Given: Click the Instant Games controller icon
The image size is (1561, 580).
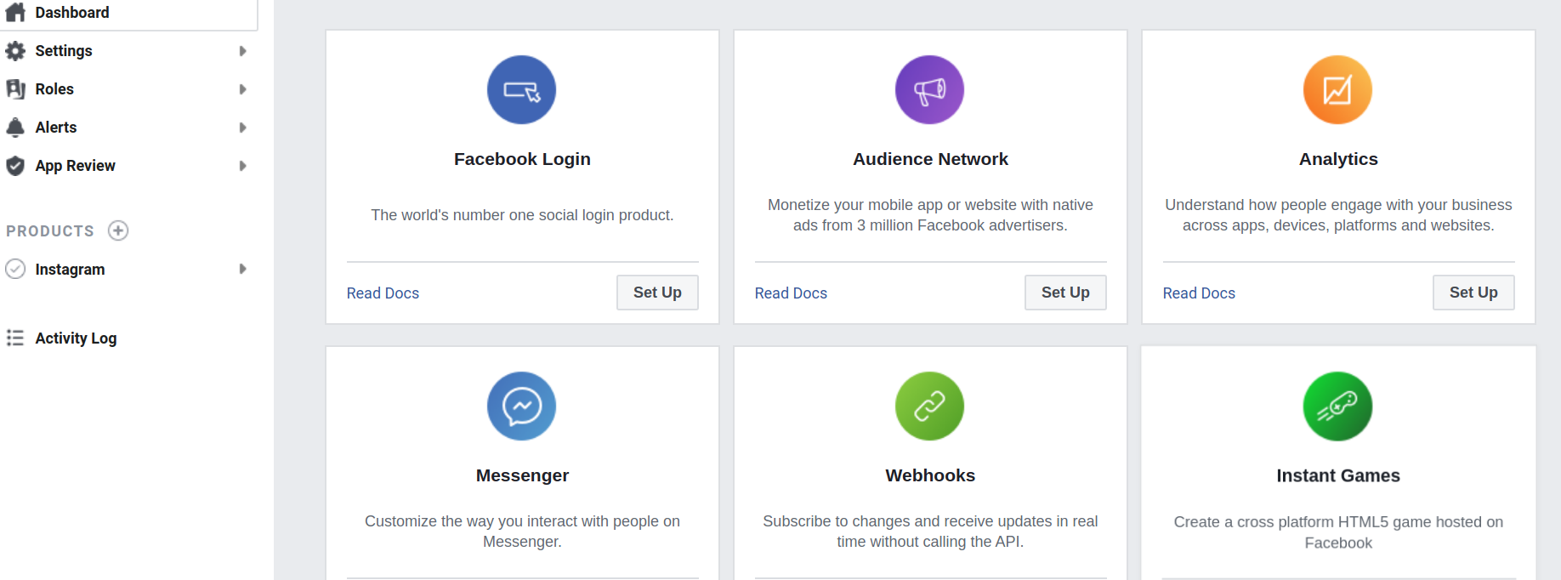Looking at the screenshot, I should click(x=1337, y=407).
